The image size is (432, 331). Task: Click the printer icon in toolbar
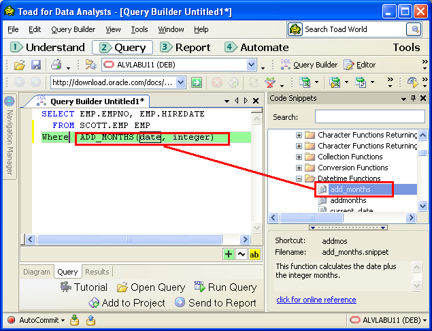56,65
